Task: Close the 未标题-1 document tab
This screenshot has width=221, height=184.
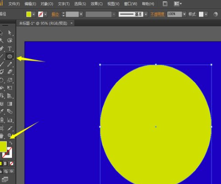Action: pos(72,23)
